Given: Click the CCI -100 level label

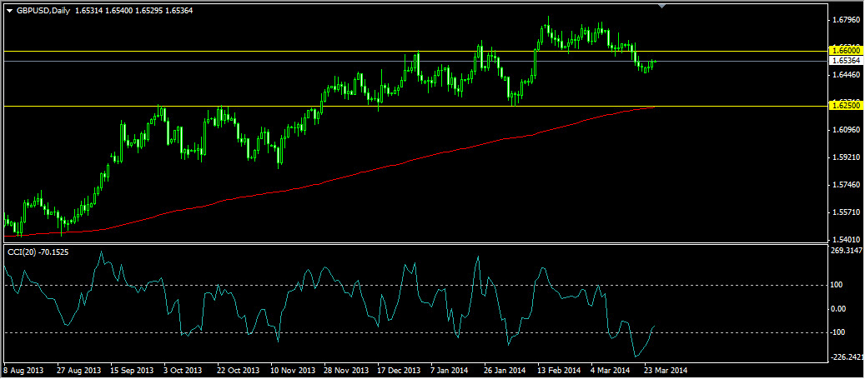Looking at the screenshot, I should [x=840, y=332].
